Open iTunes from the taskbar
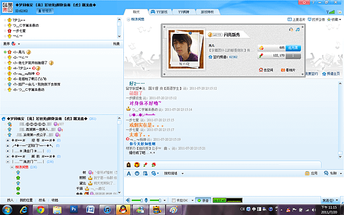Image resolution: width=344 pixels, height=215 pixels. pyautogui.click(x=107, y=209)
